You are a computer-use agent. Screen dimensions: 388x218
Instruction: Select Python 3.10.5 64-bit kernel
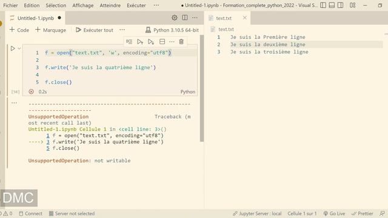tap(172, 30)
